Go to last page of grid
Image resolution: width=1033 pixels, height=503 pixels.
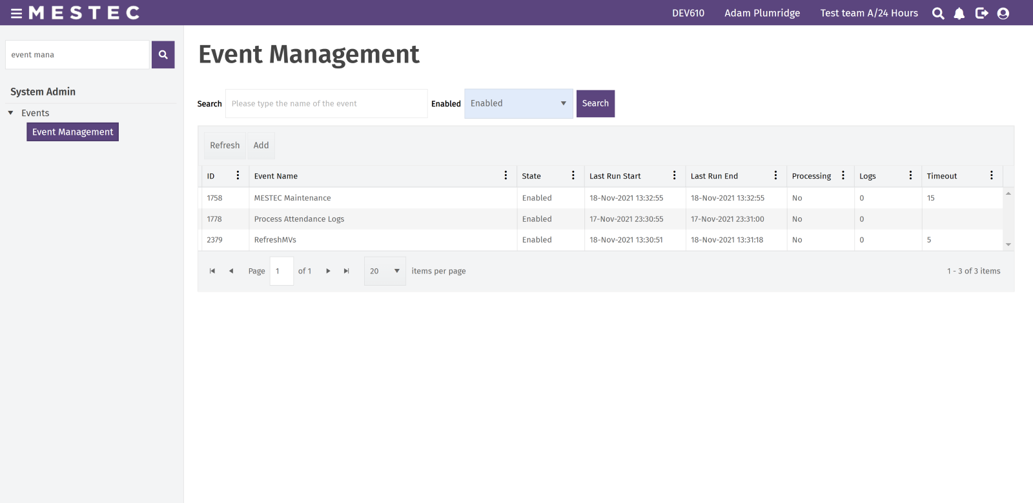pos(347,271)
